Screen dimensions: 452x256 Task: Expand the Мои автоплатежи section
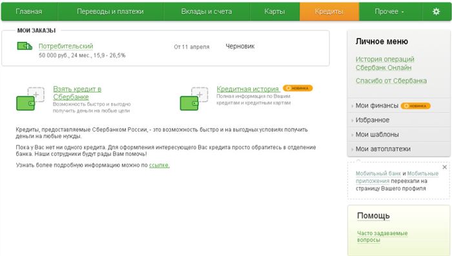click(383, 149)
